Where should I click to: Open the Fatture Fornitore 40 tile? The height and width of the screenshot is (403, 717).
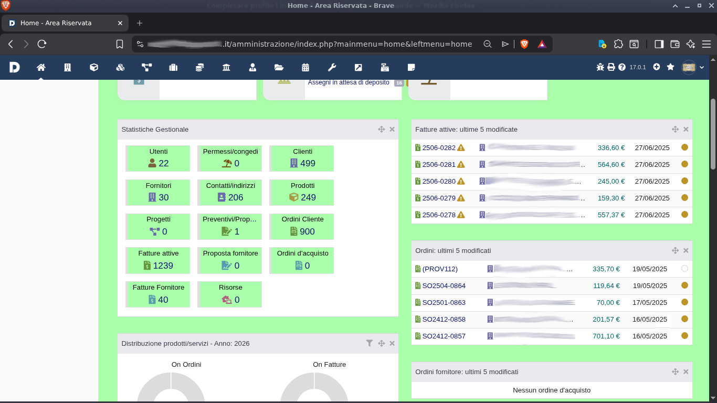[x=158, y=294]
